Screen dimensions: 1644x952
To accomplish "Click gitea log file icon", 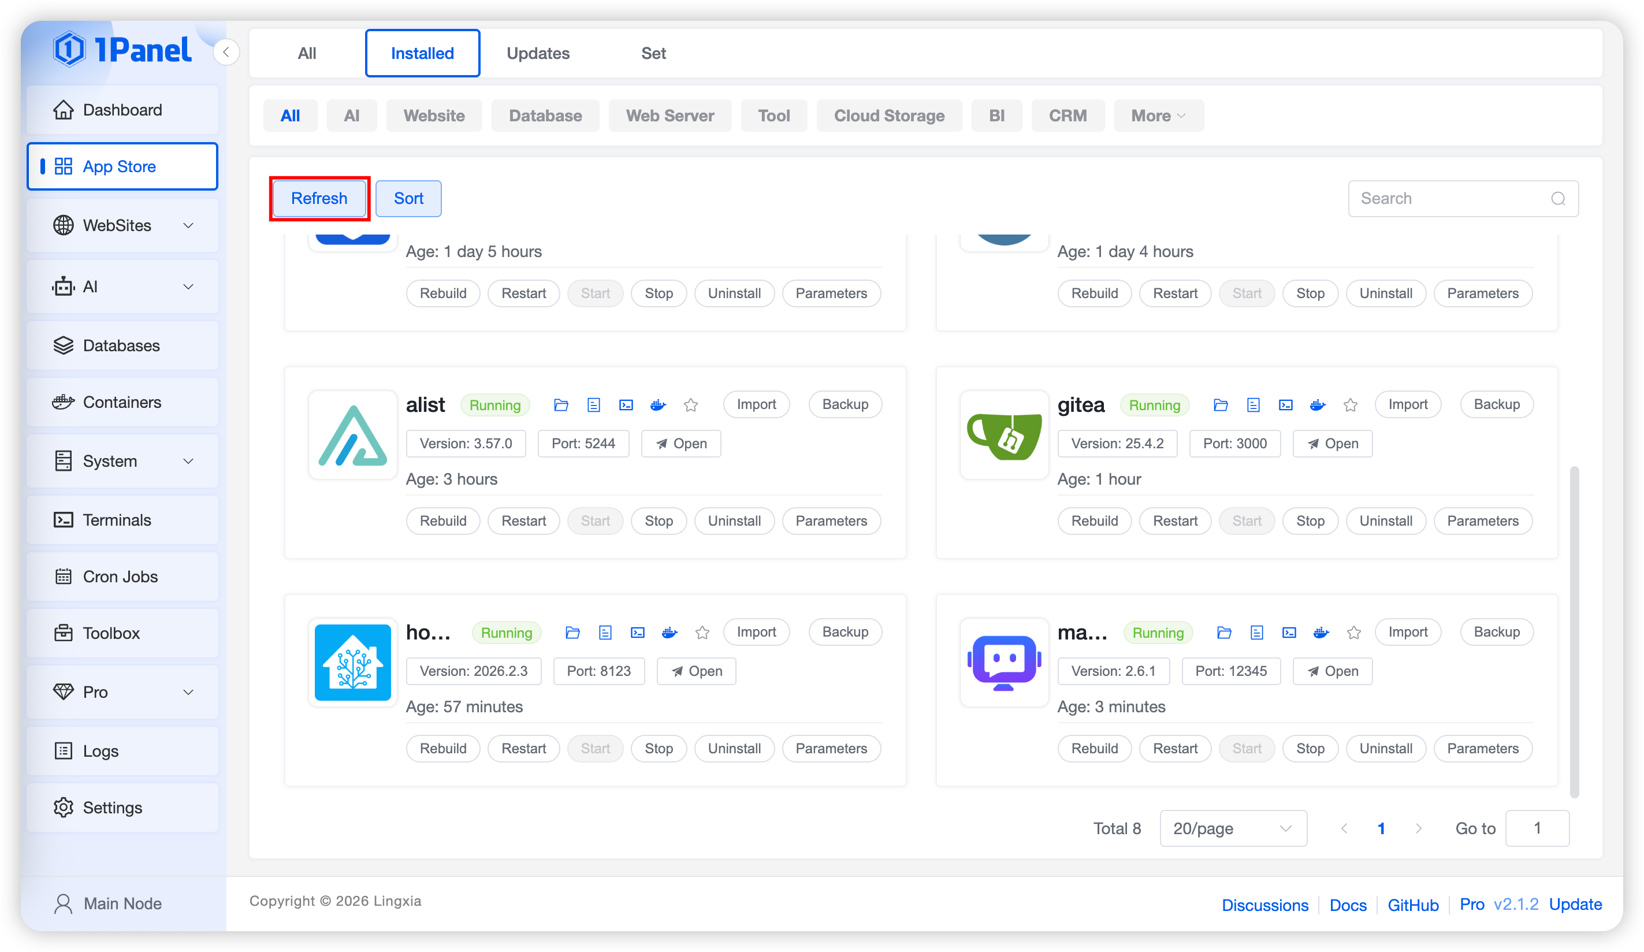I will (1252, 405).
